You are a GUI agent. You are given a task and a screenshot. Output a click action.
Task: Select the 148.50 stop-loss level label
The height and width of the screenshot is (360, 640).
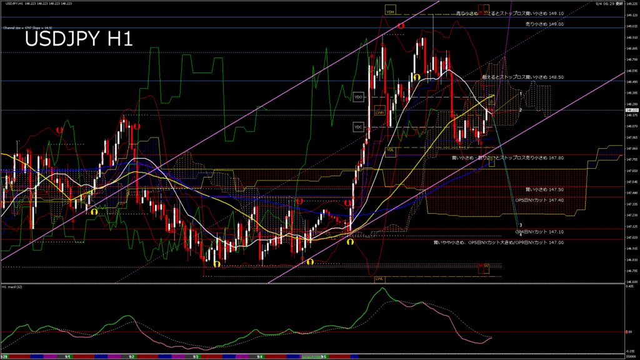524,77
